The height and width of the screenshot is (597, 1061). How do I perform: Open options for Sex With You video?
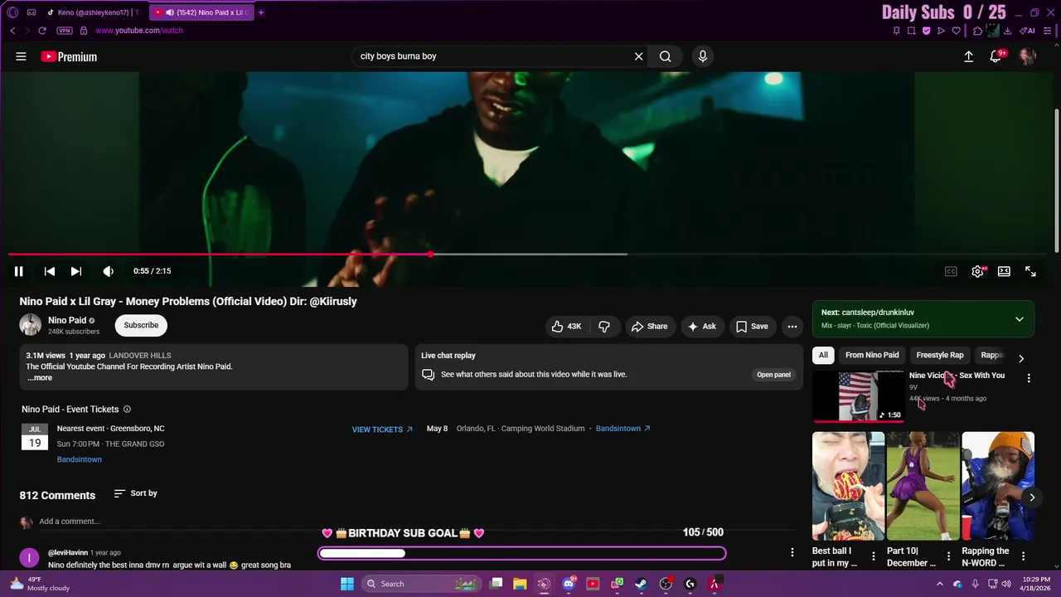(x=1029, y=378)
